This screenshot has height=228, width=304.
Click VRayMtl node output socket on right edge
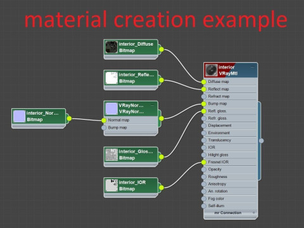(x=262, y=141)
